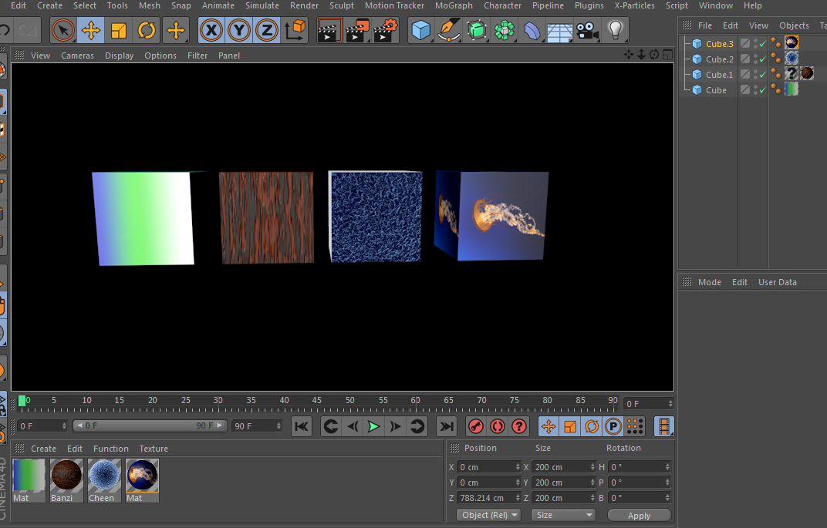
Task: Select Cube.1 in the object manager
Action: [719, 75]
